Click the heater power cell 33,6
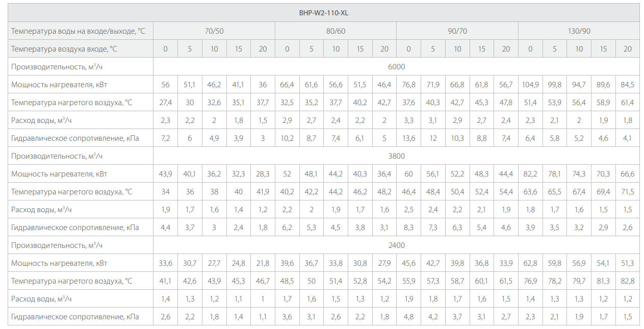Viewport: 644px width, 329px height. pyautogui.click(x=165, y=263)
